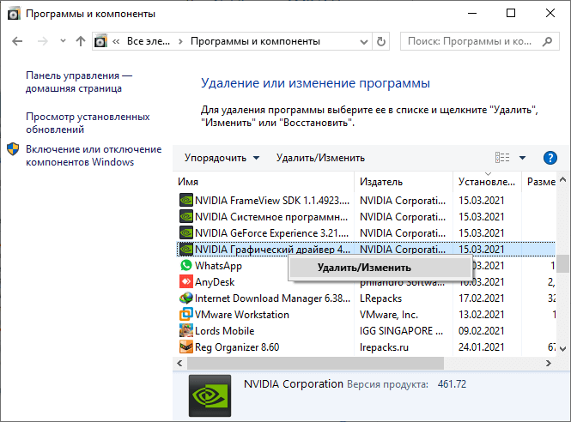
Task: Select NVIDIA GeForce Experience 3.21... name
Action: pos(271,233)
